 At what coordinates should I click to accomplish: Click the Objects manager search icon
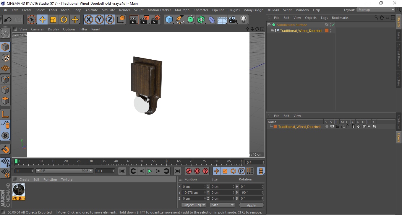[376, 18]
